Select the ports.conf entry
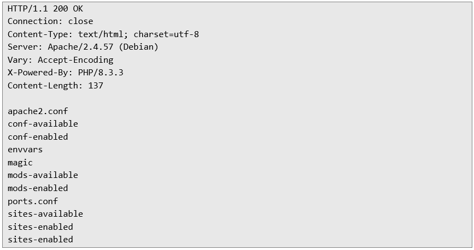Viewport: 474px width, 250px height. click(x=33, y=201)
